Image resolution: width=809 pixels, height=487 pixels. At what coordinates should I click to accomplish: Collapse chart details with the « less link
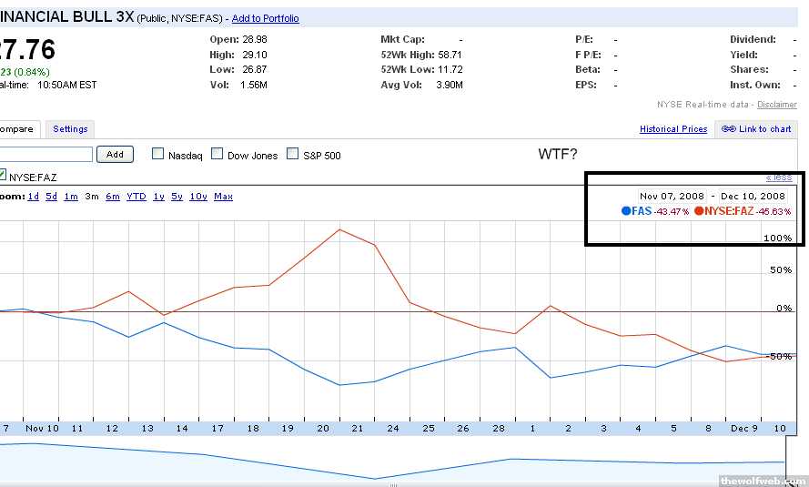(778, 177)
